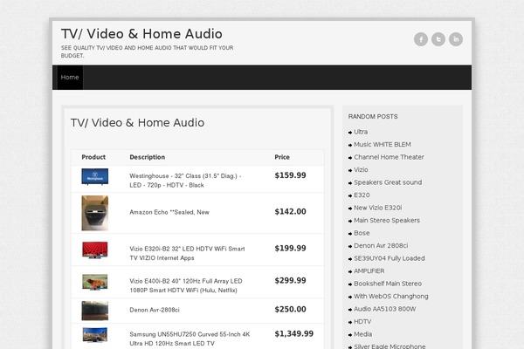Open the Channel Home Theater post
The height and width of the screenshot is (349, 524).
[x=389, y=157]
